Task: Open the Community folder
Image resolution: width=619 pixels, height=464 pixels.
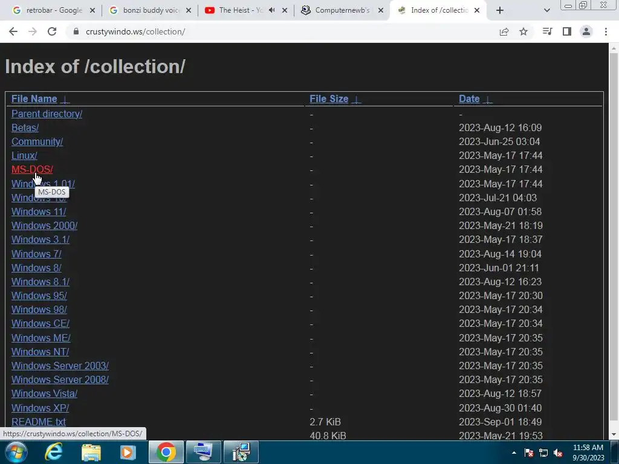Action: [x=37, y=141]
